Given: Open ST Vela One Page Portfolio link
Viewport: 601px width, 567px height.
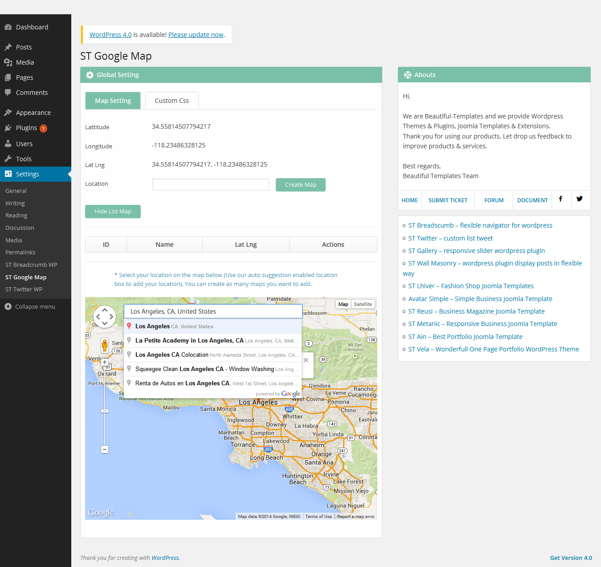Looking at the screenshot, I should [494, 349].
